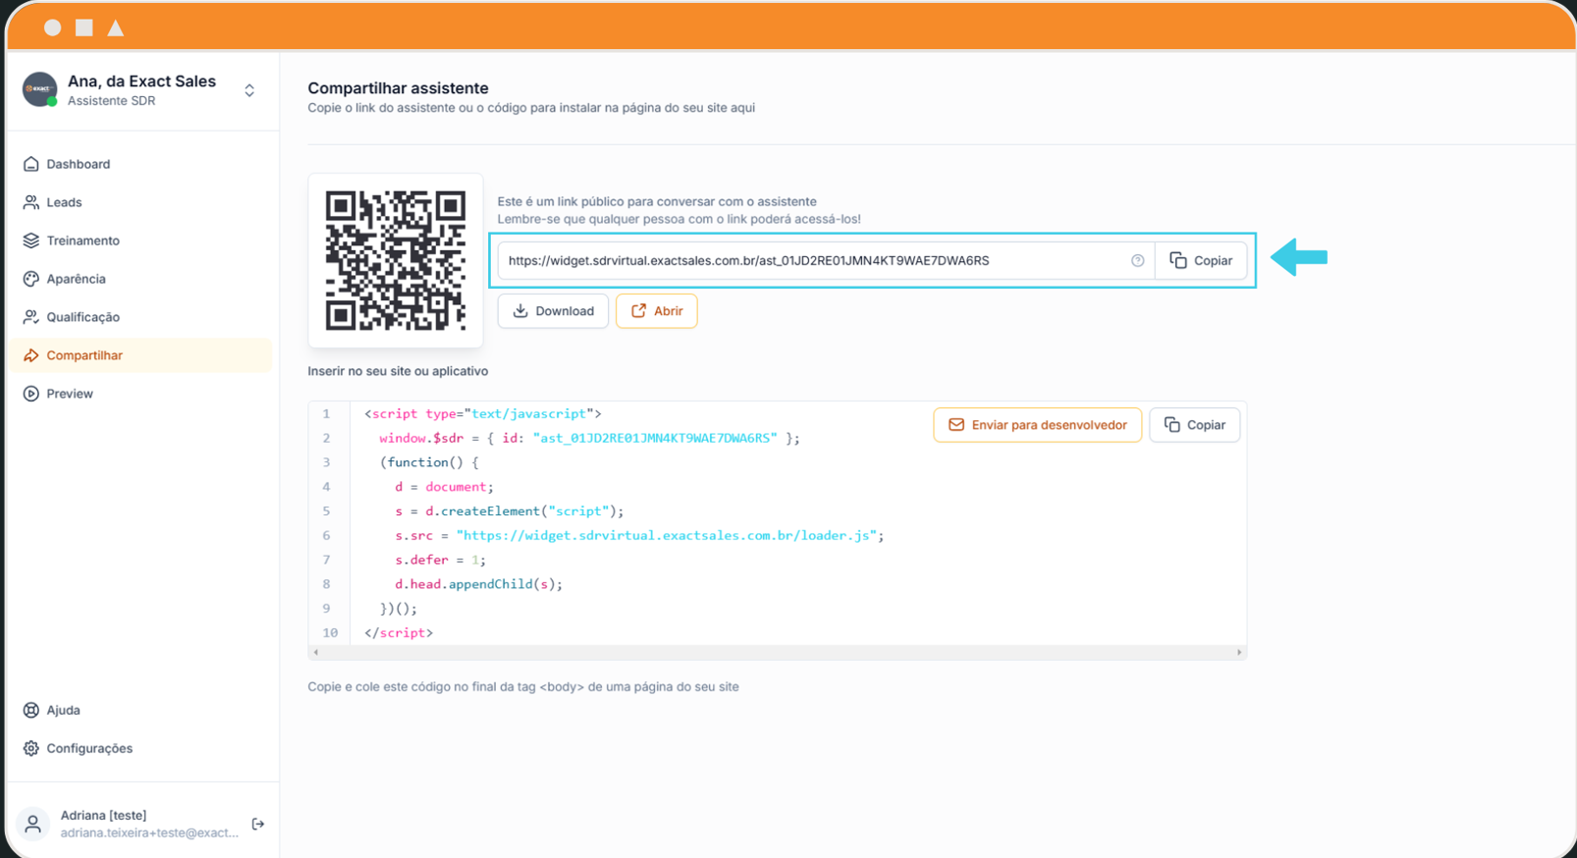Click the logout icon beside Adriana
The width and height of the screenshot is (1577, 858).
pos(258,824)
